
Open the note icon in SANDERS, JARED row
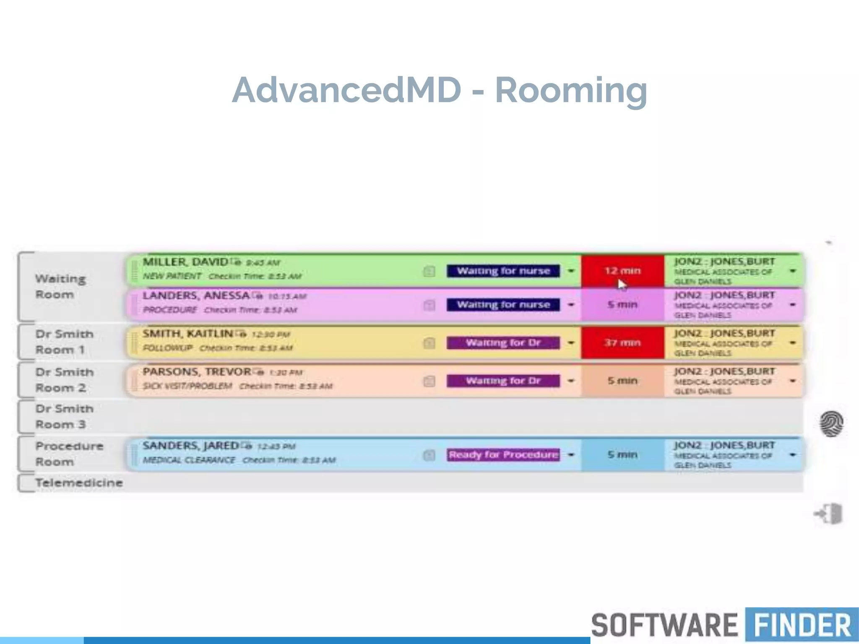coord(429,455)
